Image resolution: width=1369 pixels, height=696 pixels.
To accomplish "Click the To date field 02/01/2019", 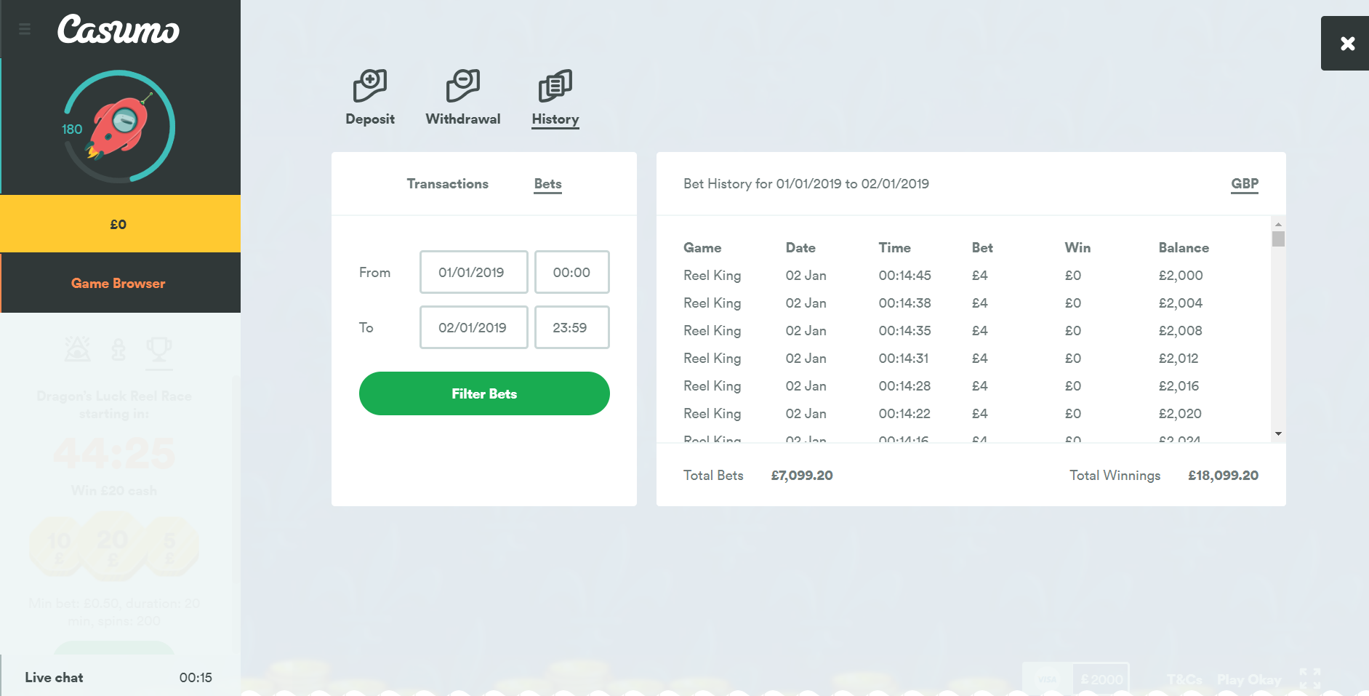I will [474, 327].
